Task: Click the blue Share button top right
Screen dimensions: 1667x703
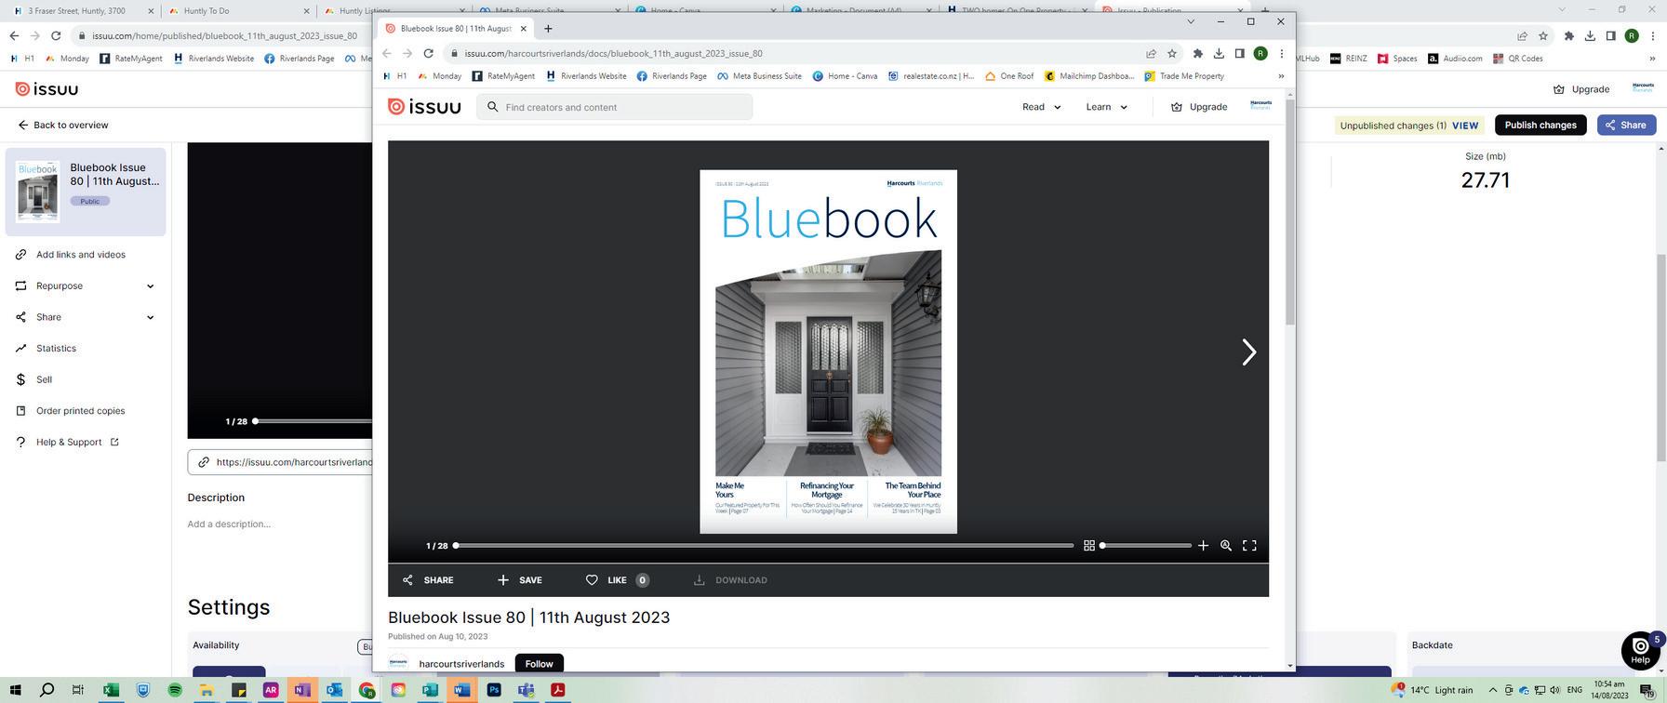Action: click(1626, 126)
